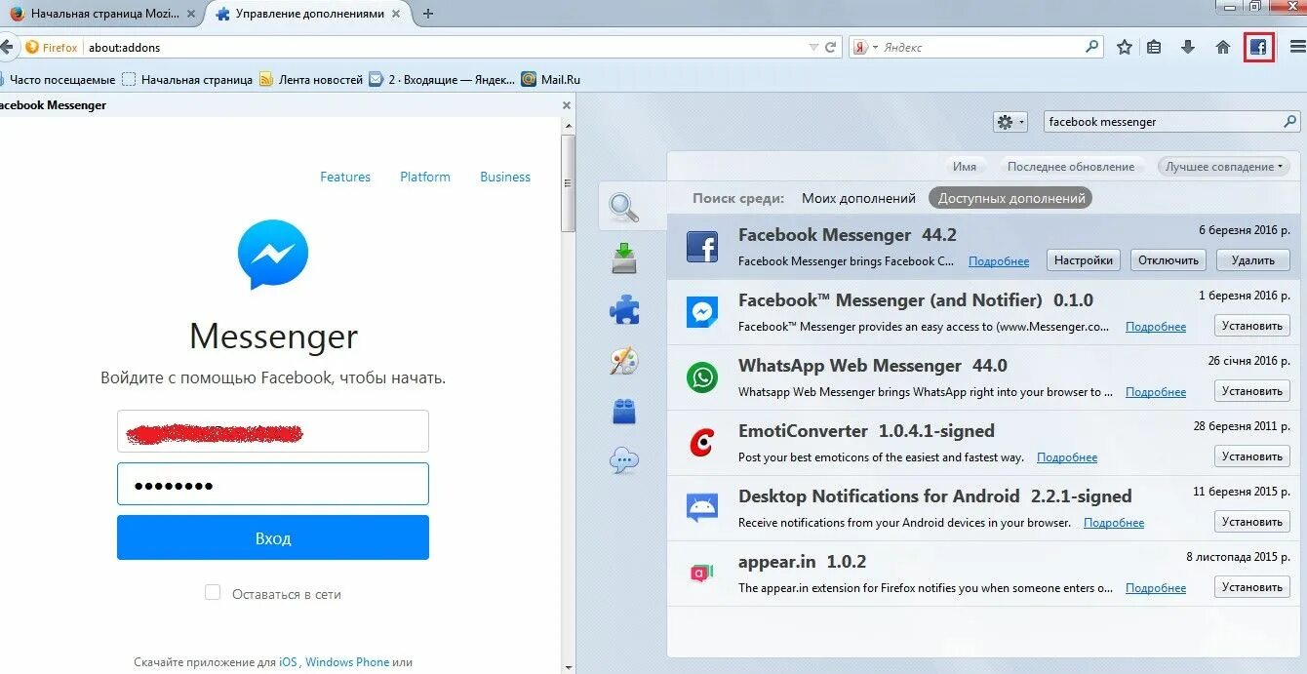Open Подробнее link for EmotiConverter
Image resolution: width=1307 pixels, height=674 pixels.
(1067, 457)
